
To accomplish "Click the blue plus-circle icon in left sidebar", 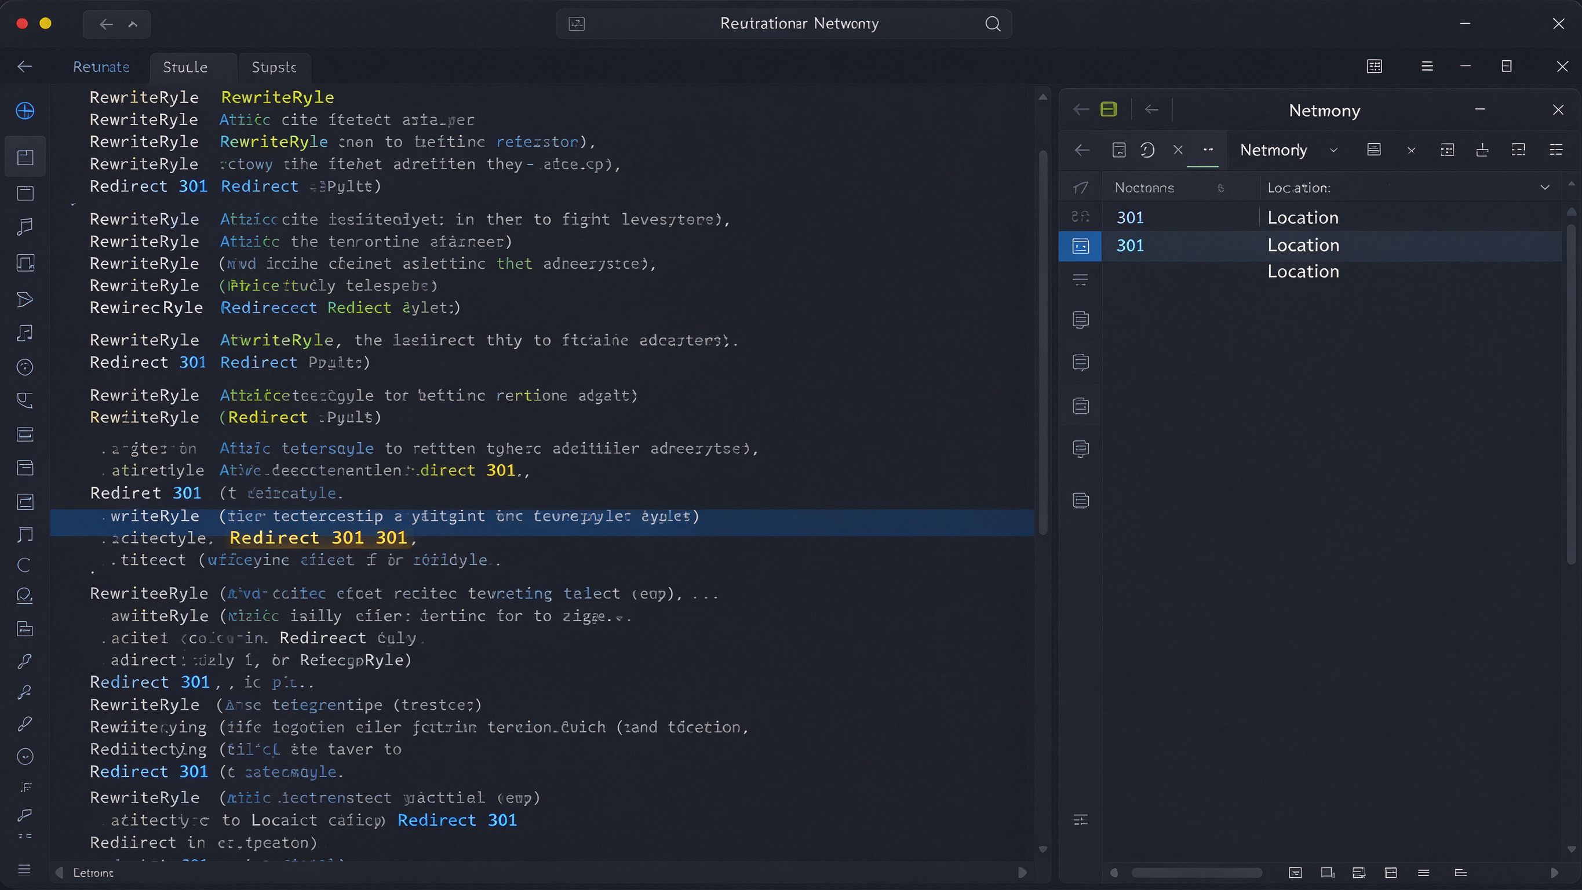I will click(x=25, y=111).
